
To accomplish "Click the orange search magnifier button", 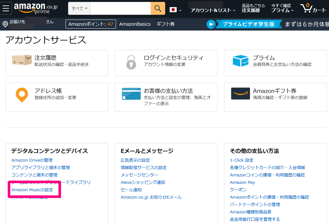I will (158, 8).
